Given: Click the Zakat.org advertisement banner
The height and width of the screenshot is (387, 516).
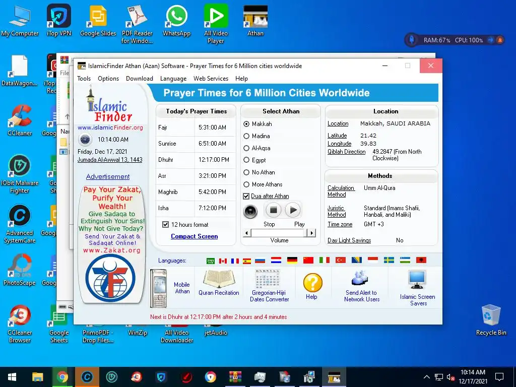Looking at the screenshot, I should pos(112,244).
